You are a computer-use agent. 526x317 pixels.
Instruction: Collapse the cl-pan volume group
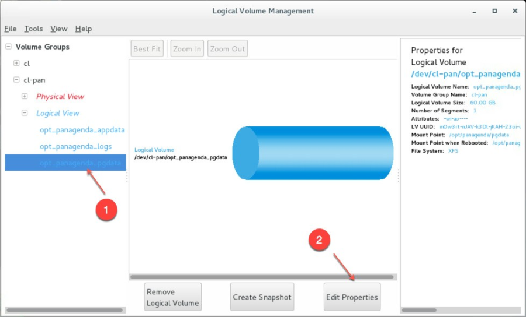[16, 80]
